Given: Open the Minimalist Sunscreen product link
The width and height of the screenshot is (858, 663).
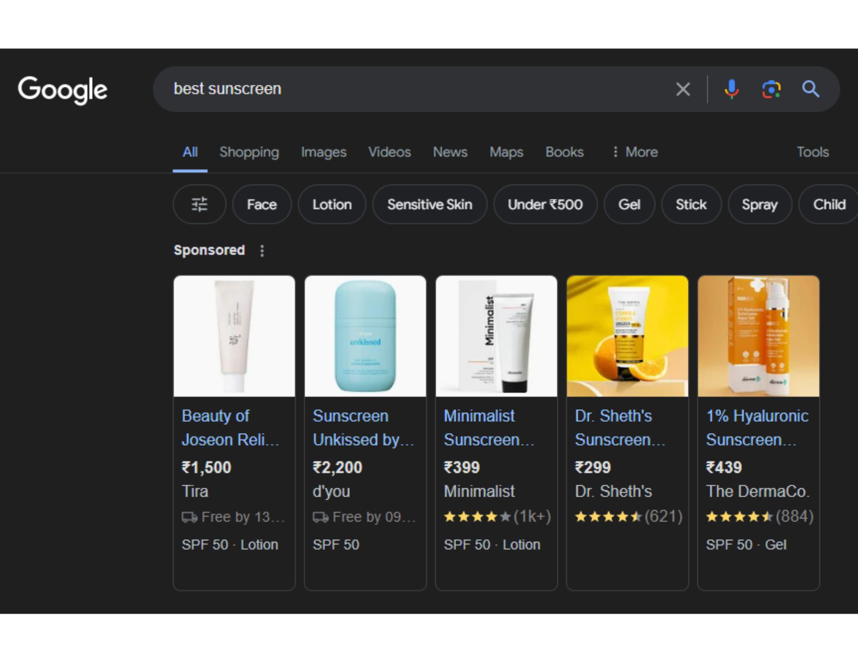Looking at the screenshot, I should (x=488, y=427).
